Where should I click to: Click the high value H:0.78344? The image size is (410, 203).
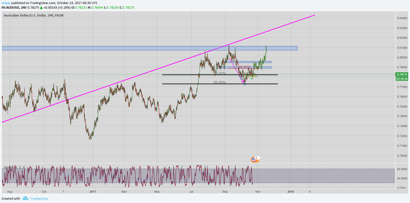click(x=95, y=8)
